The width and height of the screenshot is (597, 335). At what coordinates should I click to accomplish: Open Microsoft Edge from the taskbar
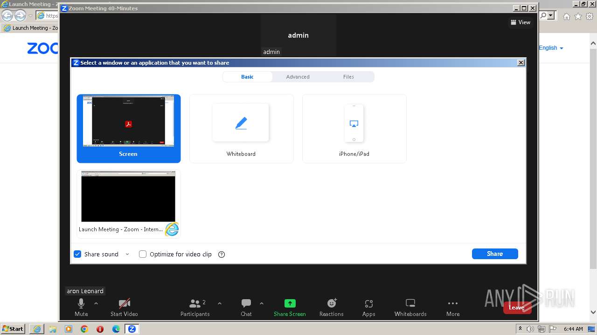[x=116, y=329]
